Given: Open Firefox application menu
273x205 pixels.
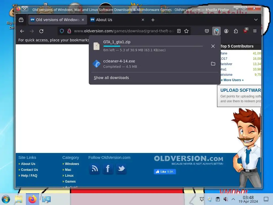Looking at the screenshot, I should (x=255, y=31).
